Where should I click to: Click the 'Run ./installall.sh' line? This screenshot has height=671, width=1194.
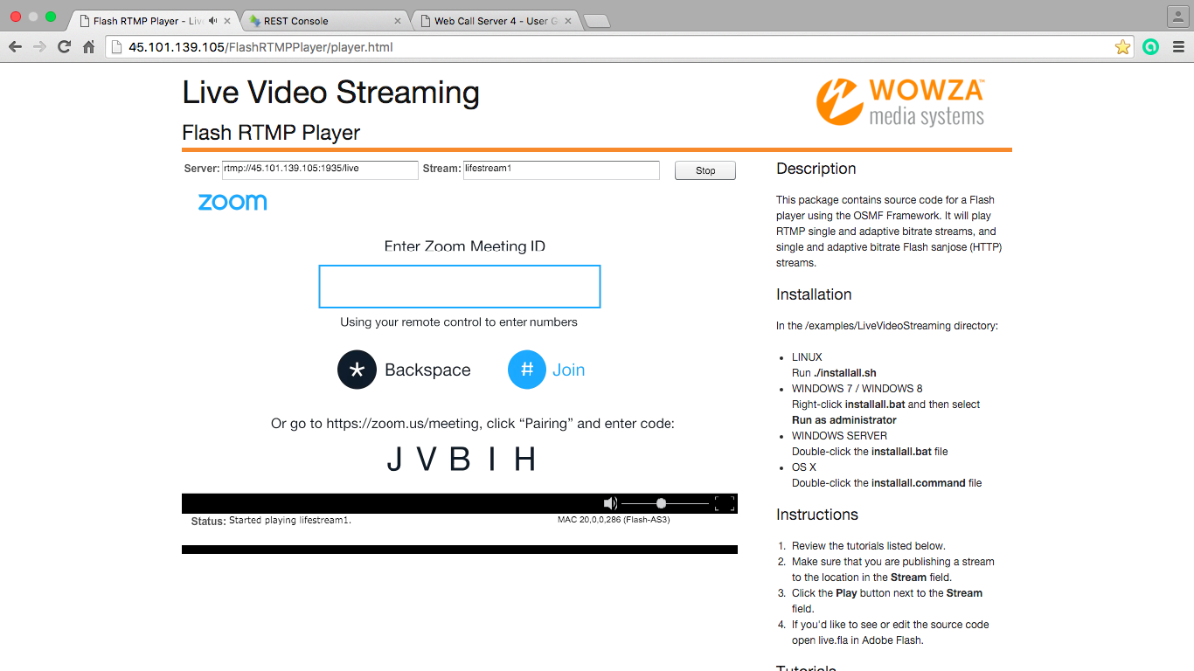(x=834, y=373)
